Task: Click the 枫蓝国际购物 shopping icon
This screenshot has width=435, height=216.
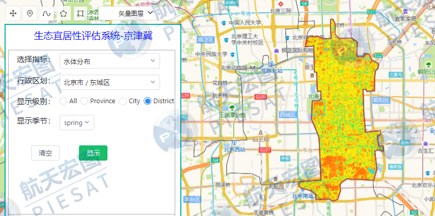Action: tap(276, 50)
